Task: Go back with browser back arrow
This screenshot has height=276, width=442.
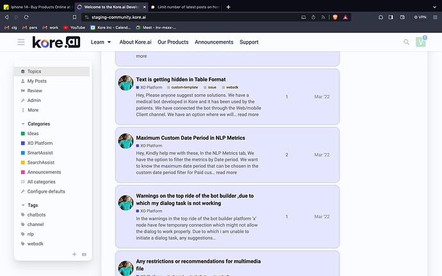Action: coord(6,17)
